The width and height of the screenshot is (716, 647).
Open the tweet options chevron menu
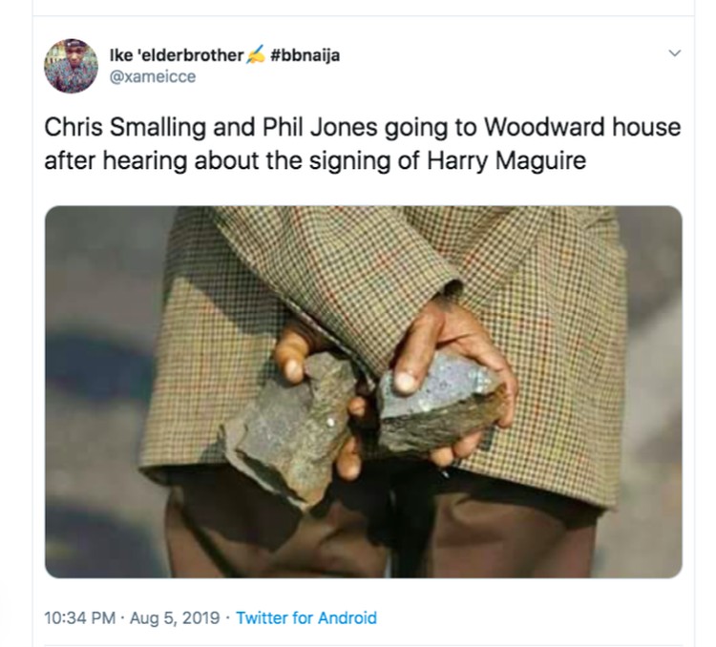coord(674,53)
